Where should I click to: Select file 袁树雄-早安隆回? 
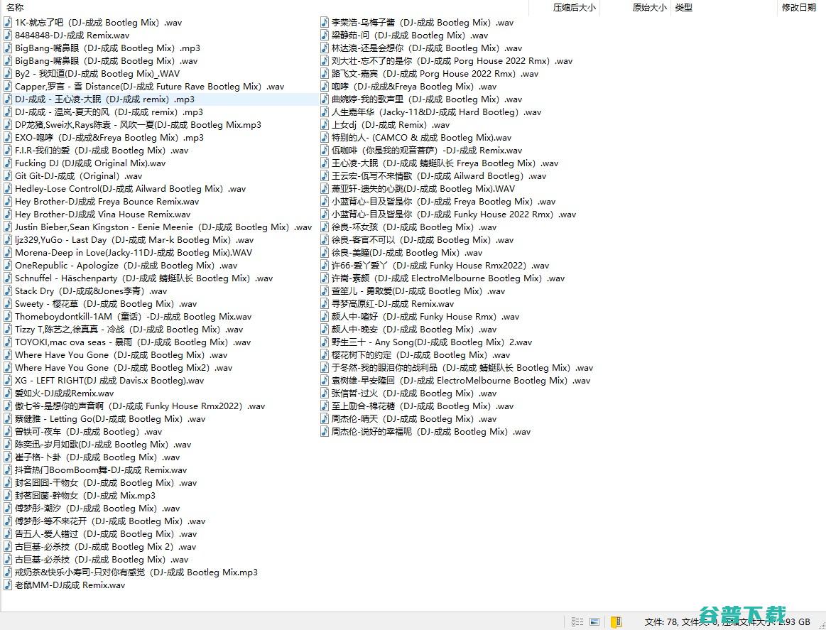461,380
